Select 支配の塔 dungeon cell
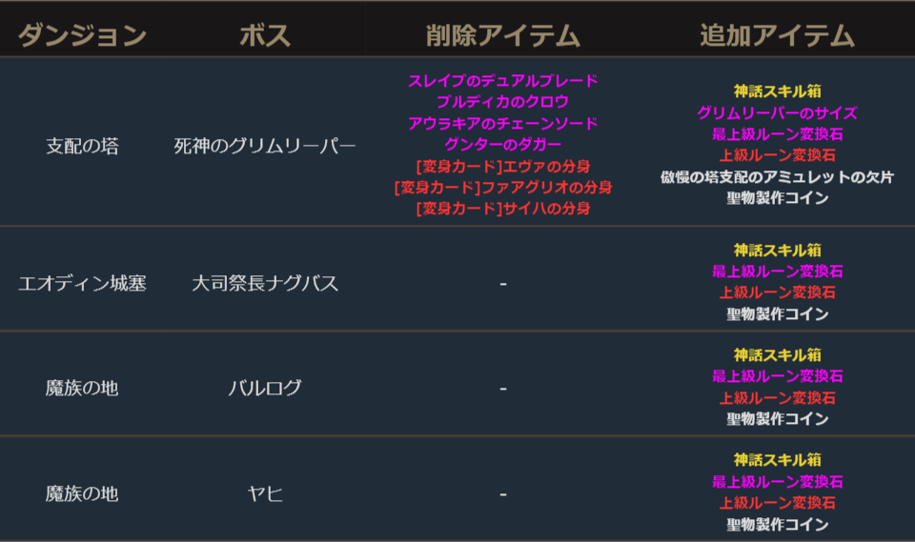The height and width of the screenshot is (542, 915). (82, 147)
